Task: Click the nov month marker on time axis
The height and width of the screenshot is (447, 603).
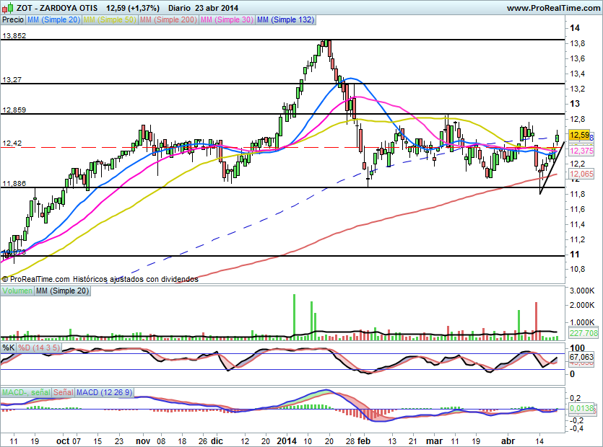Action: tap(143, 441)
